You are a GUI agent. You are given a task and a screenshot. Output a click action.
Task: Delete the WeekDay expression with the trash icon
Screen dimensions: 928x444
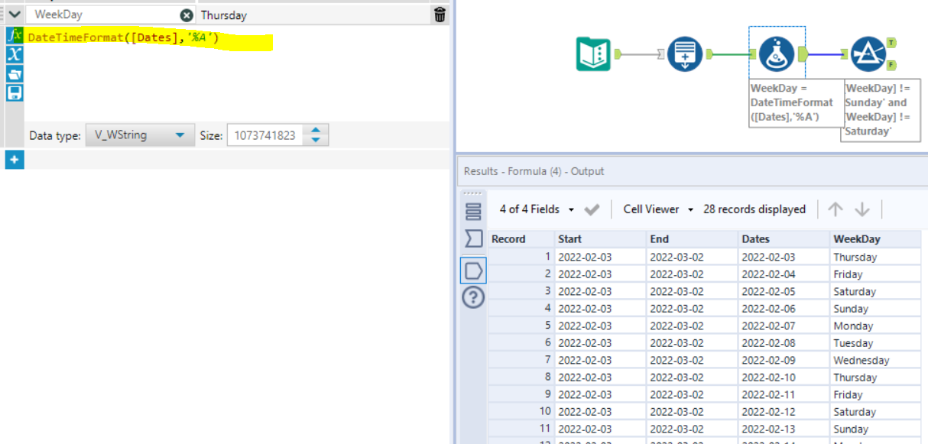coord(440,13)
